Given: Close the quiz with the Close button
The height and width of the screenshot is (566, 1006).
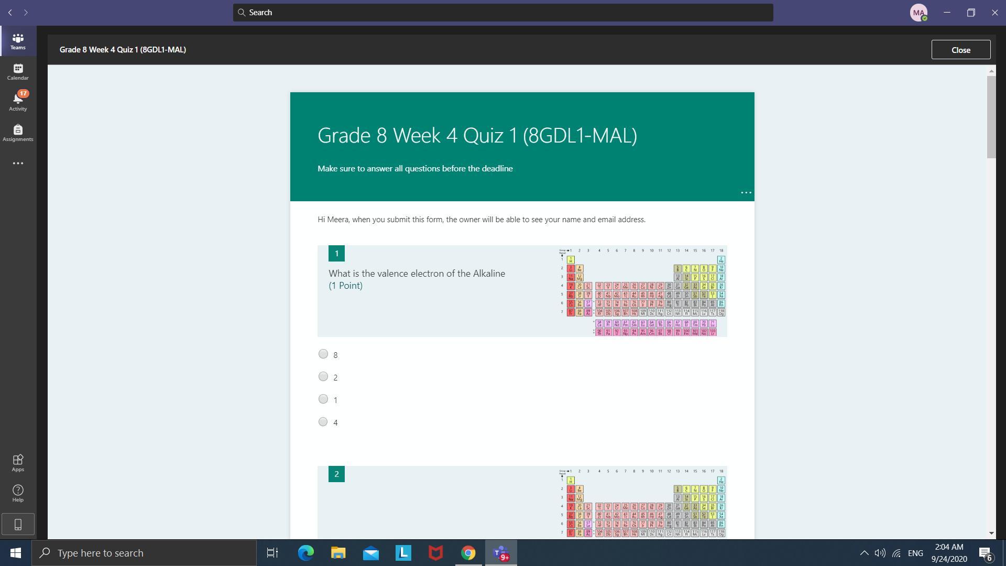Looking at the screenshot, I should click(x=960, y=50).
